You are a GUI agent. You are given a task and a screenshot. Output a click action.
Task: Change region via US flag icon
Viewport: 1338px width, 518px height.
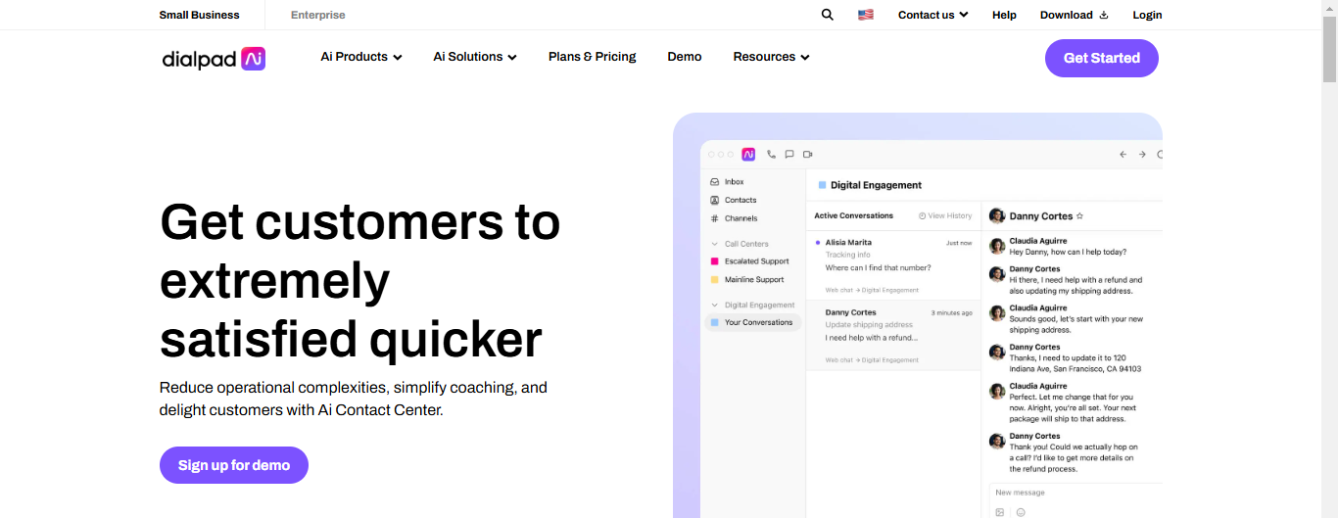(x=866, y=15)
